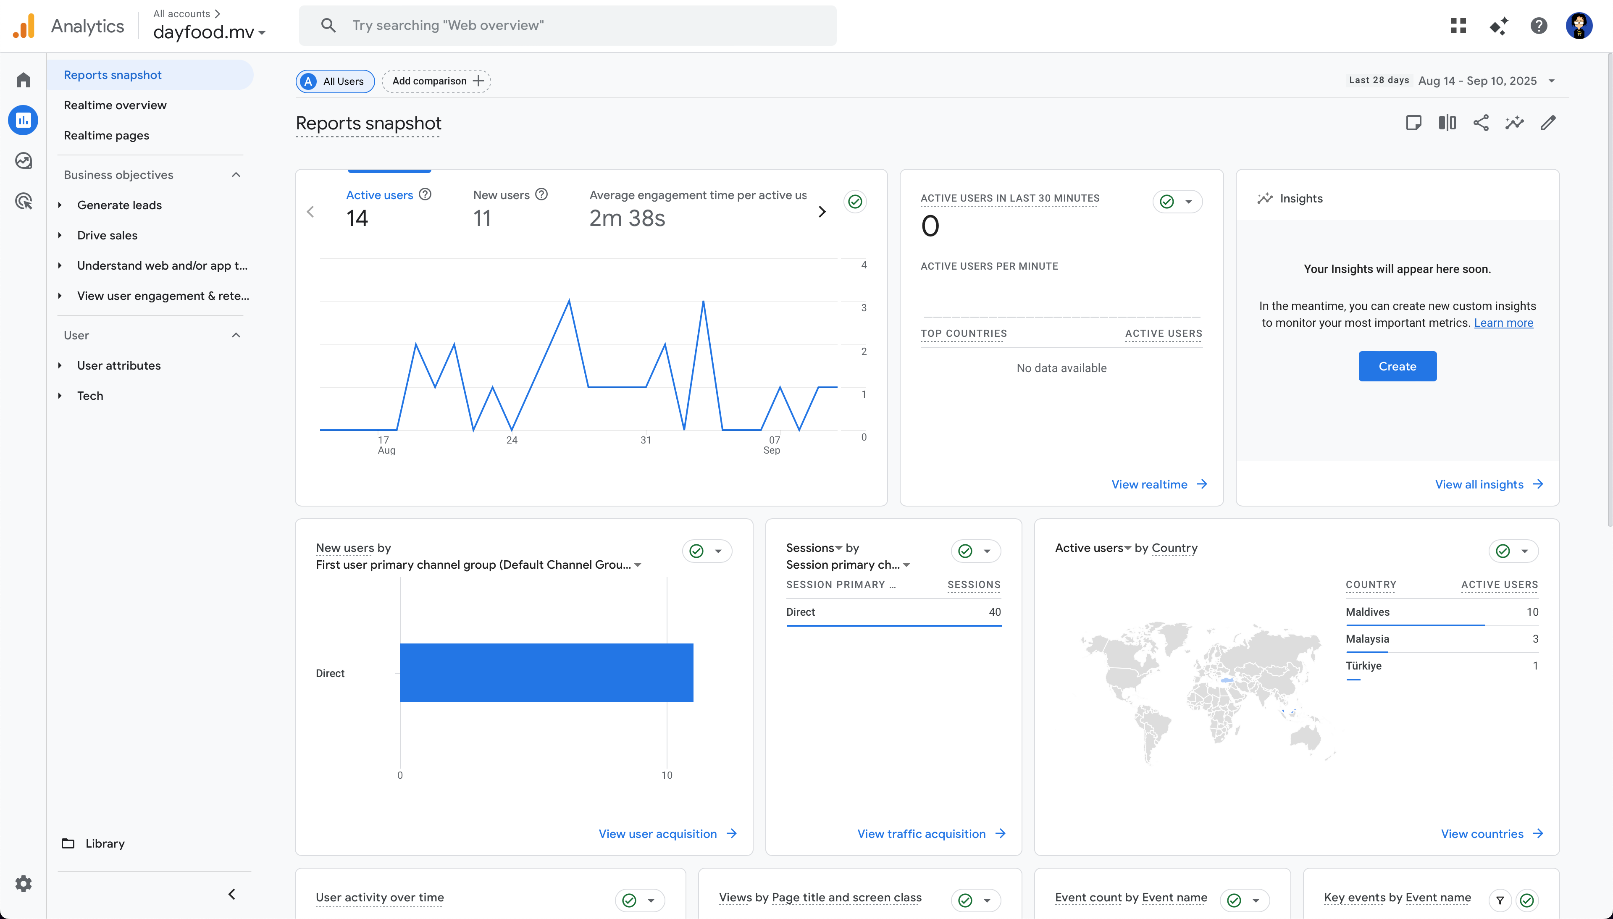
Task: Click the Google apps grid icon
Action: click(1458, 26)
